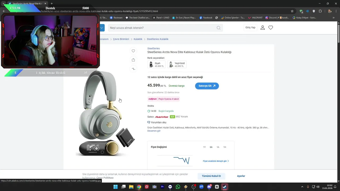Open SteelSeries brand link above title
This screenshot has width=340, height=191.
click(154, 49)
